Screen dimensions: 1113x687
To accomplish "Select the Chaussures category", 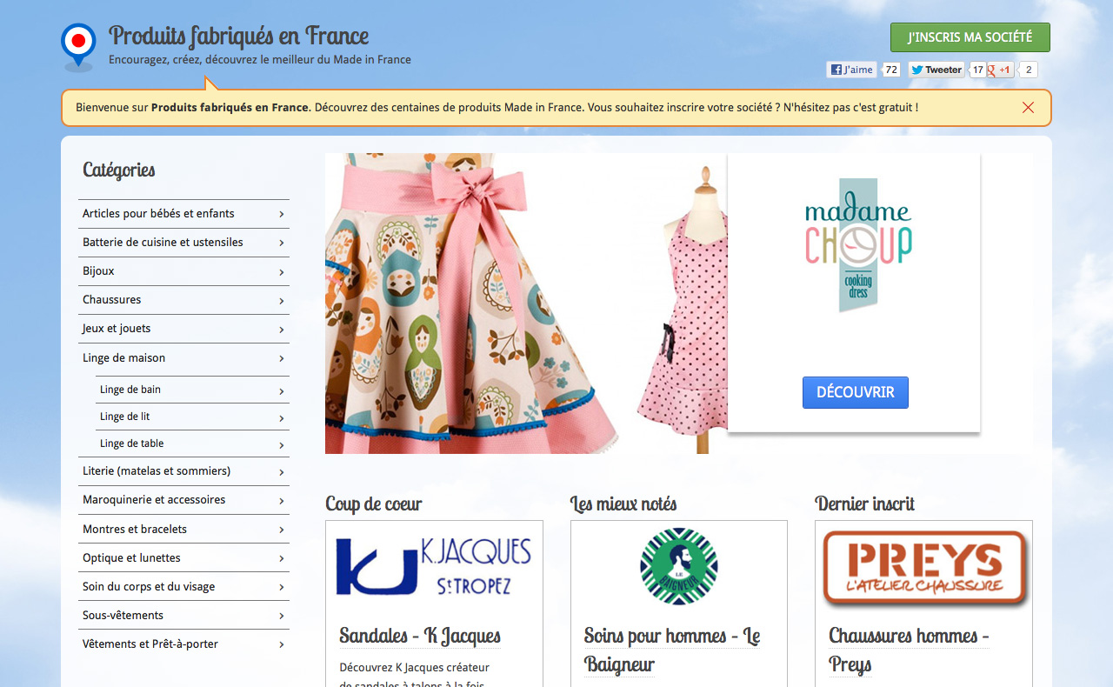I will point(183,300).
